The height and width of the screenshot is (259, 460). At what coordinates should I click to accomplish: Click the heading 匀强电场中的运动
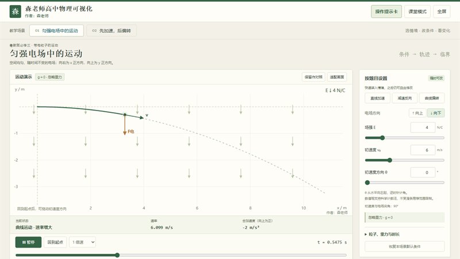(x=46, y=54)
